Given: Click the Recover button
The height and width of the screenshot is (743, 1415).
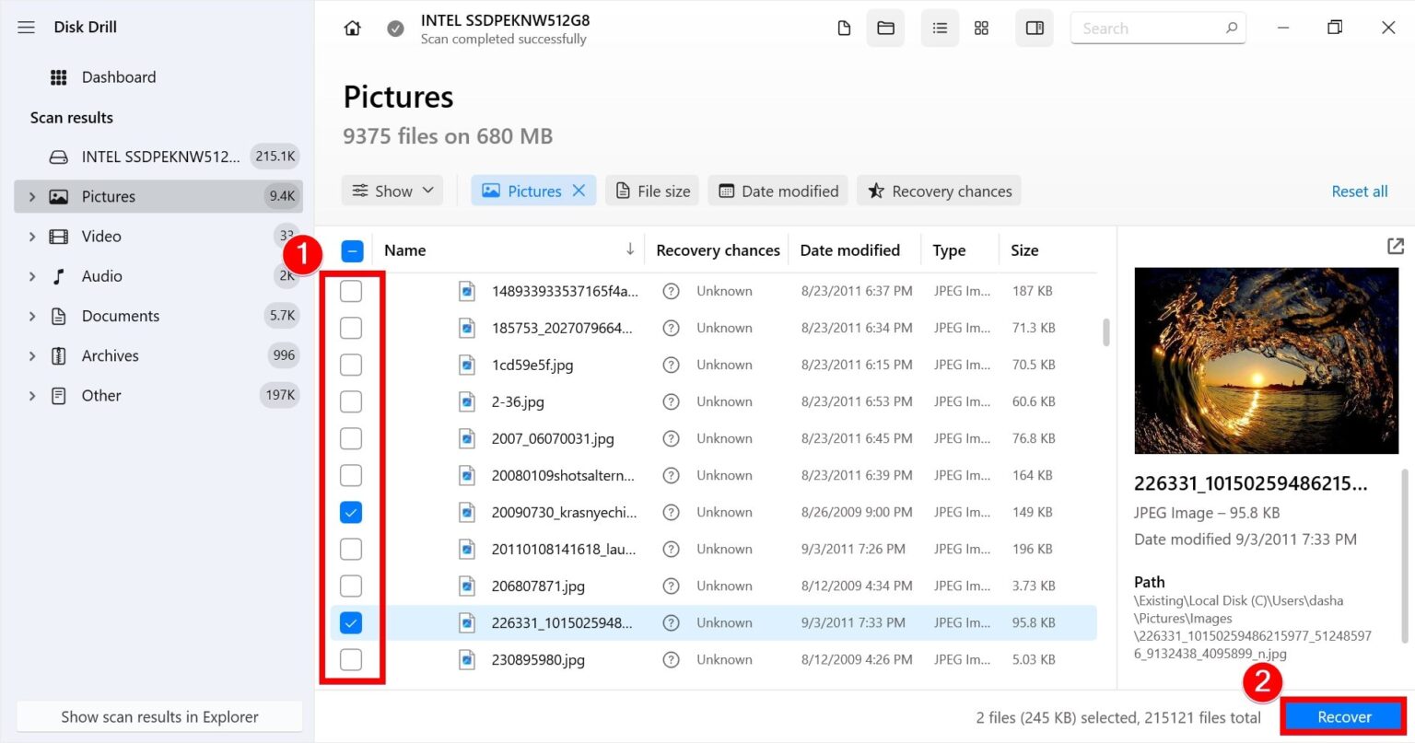Looking at the screenshot, I should [1343, 716].
